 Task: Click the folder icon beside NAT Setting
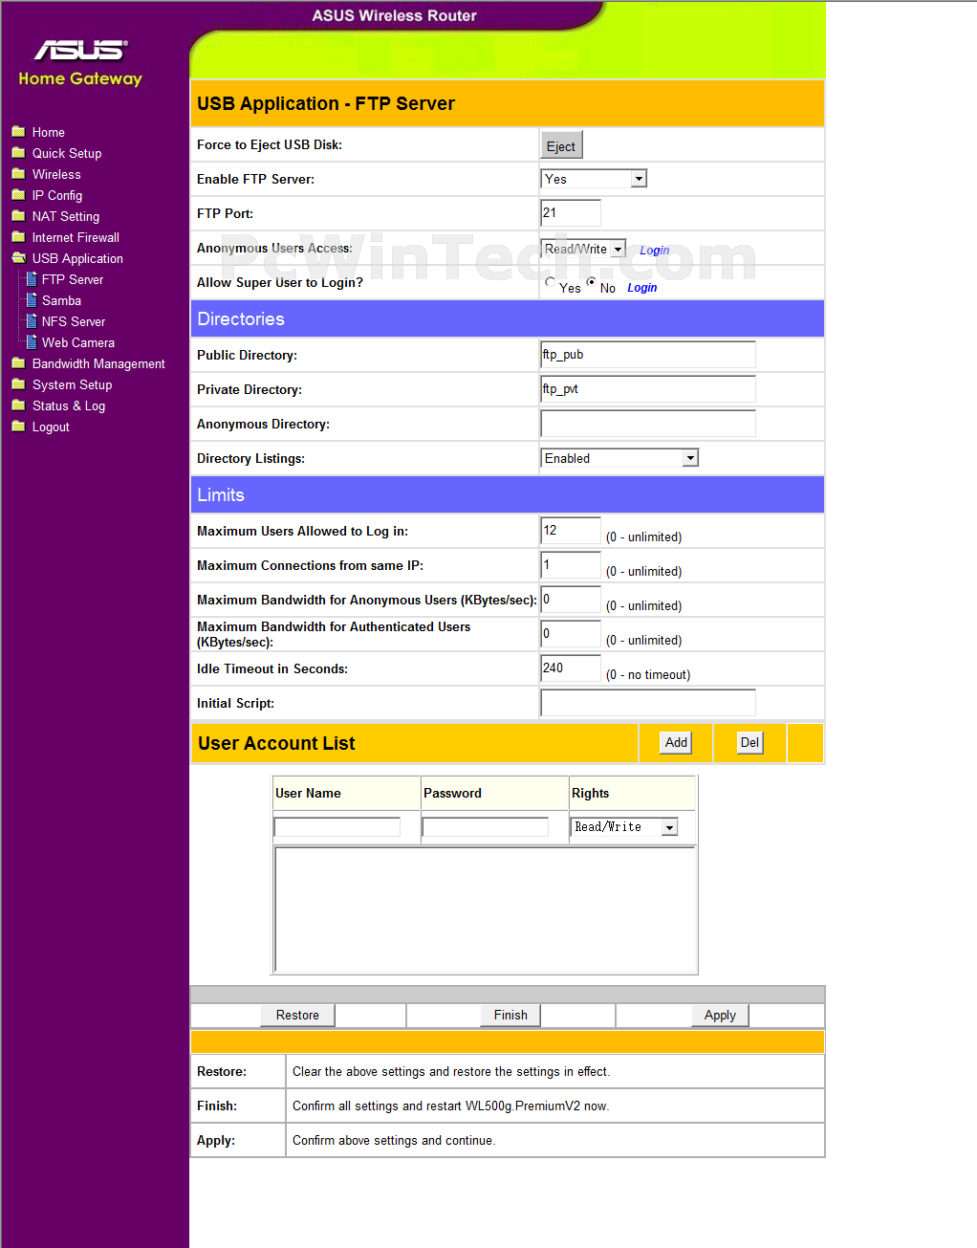(x=18, y=216)
